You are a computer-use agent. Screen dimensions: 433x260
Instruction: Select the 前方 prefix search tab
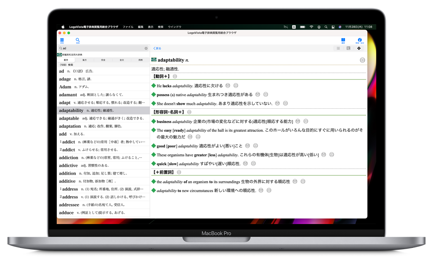[66, 60]
